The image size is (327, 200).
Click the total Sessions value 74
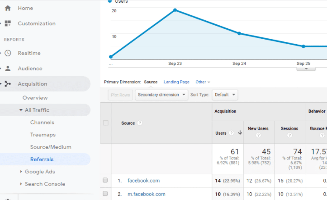(298, 151)
